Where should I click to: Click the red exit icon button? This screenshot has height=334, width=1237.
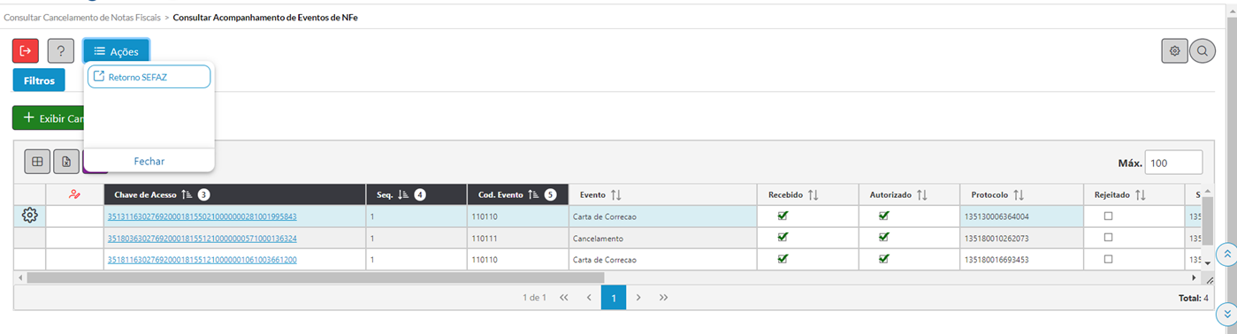coord(26,51)
